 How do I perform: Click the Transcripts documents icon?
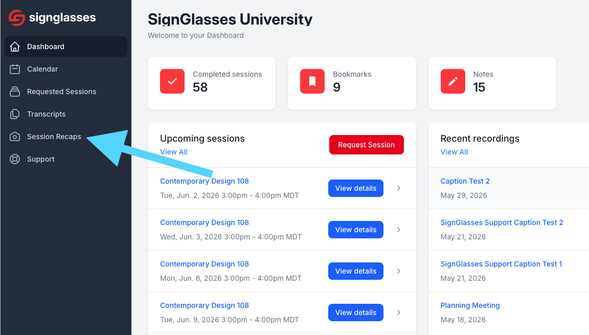point(15,114)
